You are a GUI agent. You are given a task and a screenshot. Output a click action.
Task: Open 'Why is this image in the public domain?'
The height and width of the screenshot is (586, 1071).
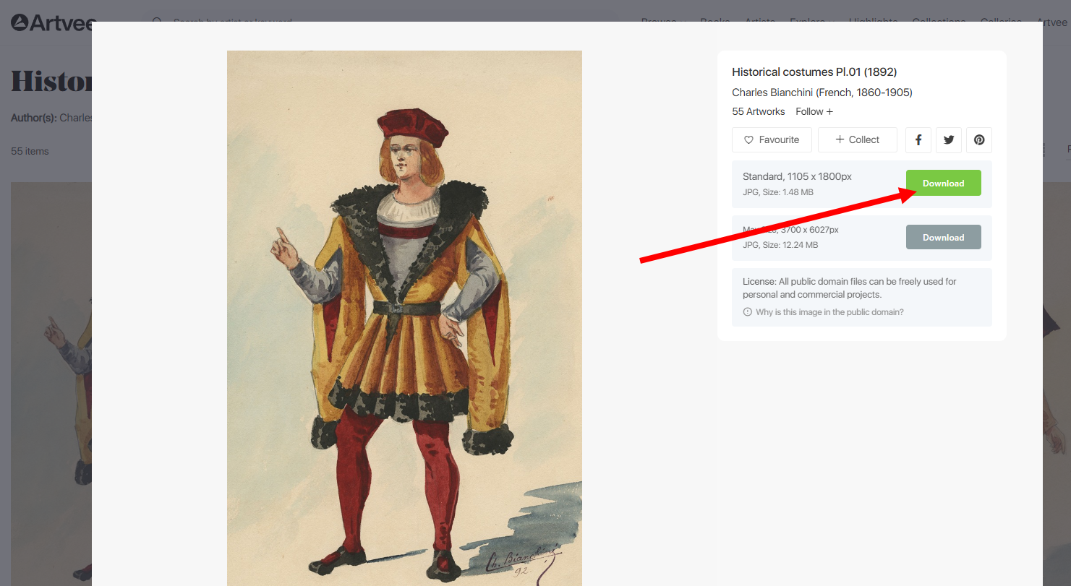tap(823, 312)
